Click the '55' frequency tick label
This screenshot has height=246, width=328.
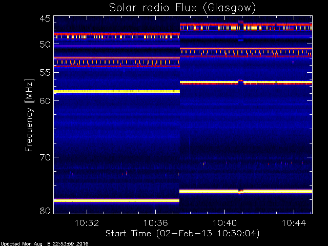click(45, 73)
